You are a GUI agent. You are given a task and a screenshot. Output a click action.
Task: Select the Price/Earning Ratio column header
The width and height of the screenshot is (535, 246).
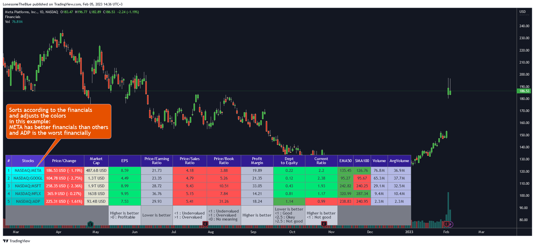(x=157, y=161)
